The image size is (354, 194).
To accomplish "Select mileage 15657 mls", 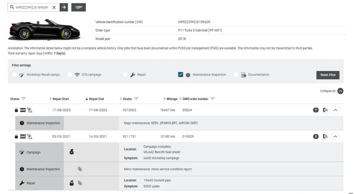I will 168,110.
